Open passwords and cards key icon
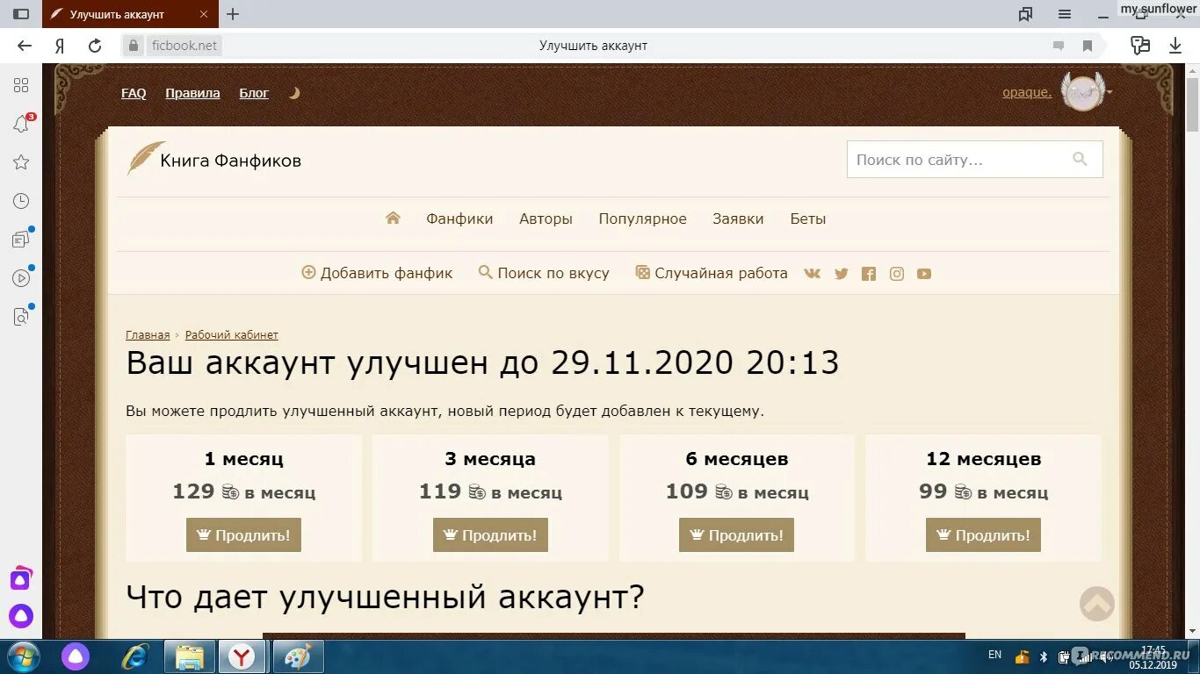1200x674 pixels. 1140,46
